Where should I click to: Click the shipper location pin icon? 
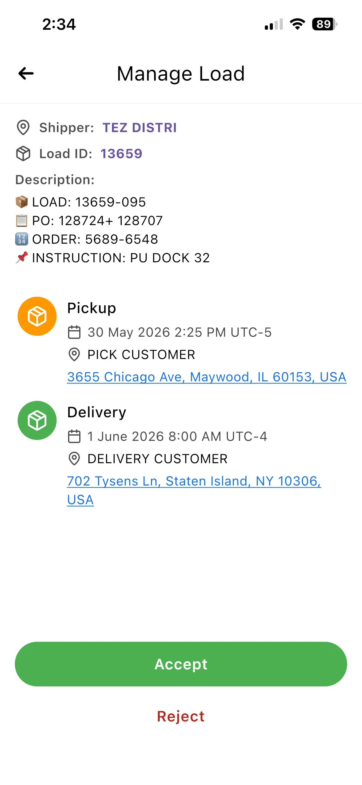[x=23, y=127]
